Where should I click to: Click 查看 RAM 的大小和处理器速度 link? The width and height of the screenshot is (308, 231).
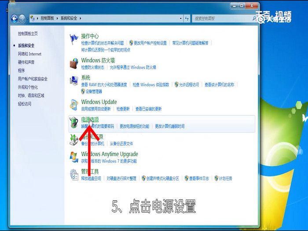pyautogui.click(x=104, y=84)
